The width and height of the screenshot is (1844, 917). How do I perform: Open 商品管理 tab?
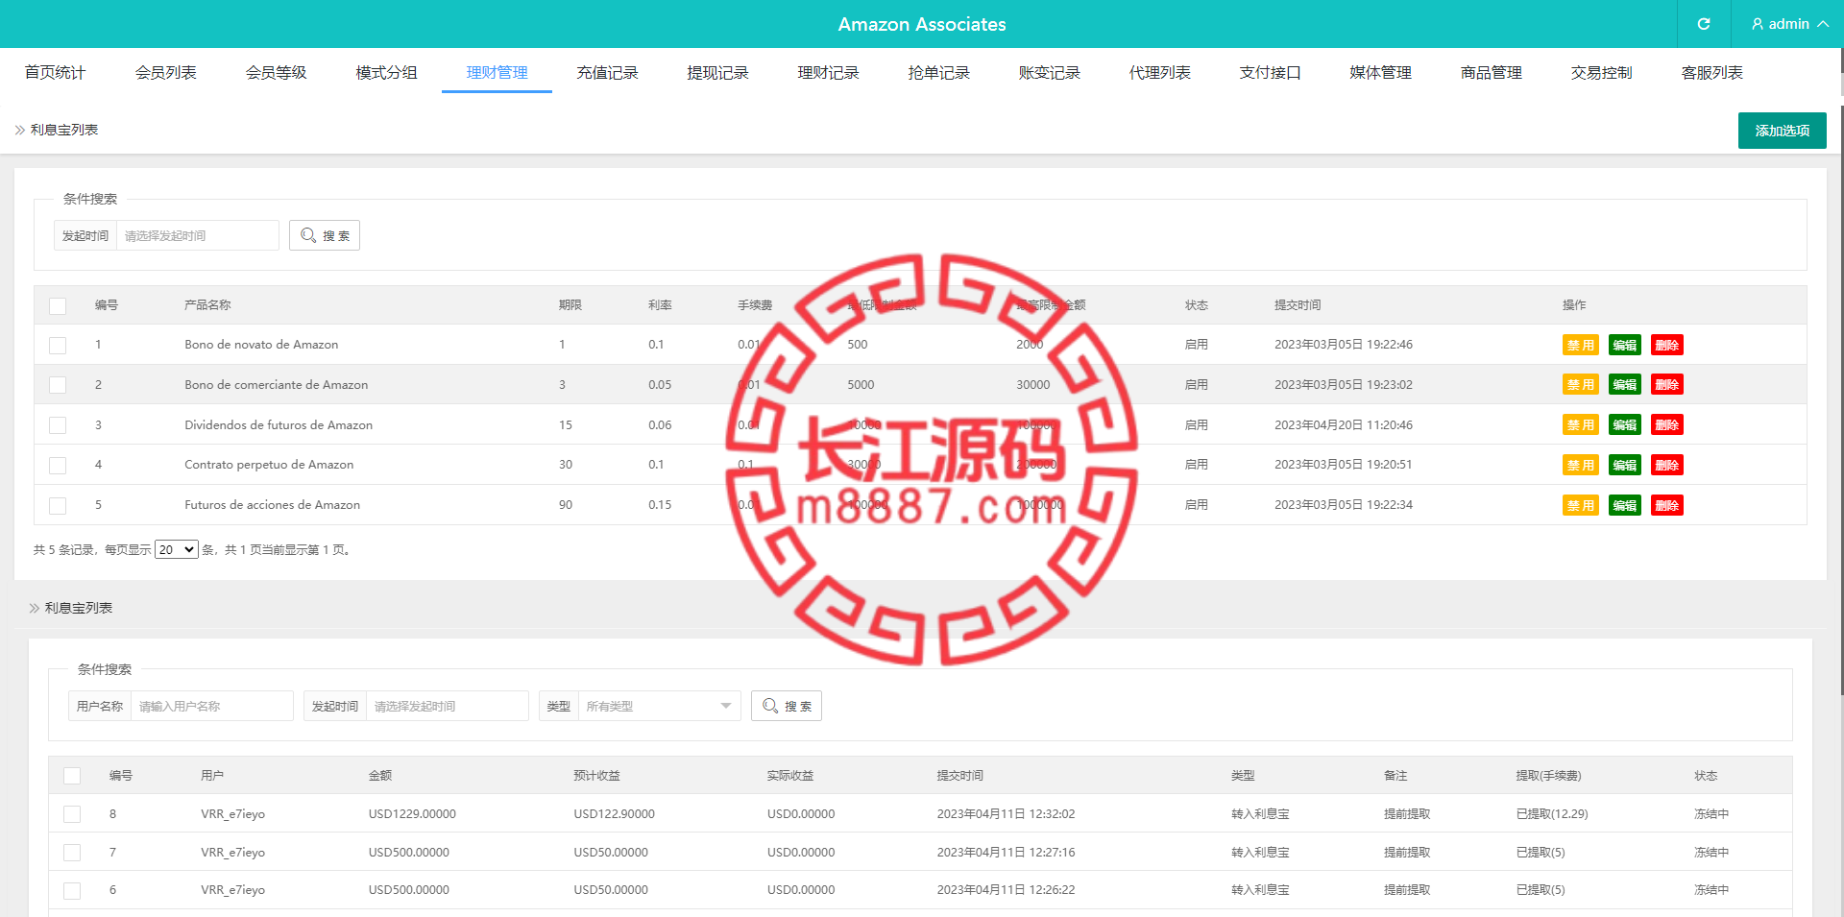click(1491, 72)
